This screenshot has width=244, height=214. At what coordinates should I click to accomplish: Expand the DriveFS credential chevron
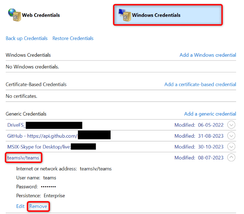pyautogui.click(x=231, y=125)
